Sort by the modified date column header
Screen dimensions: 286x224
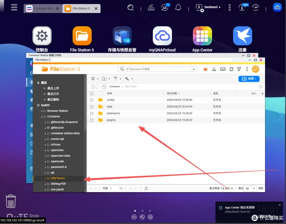pos(172,93)
